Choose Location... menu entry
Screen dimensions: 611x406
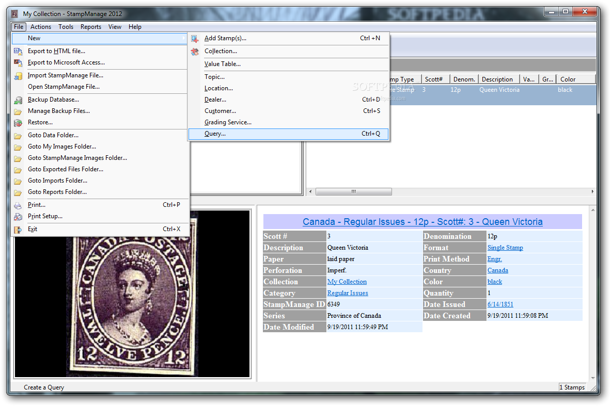point(289,88)
